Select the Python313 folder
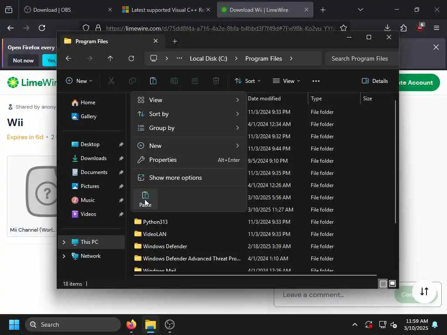The image size is (447, 335). tap(155, 222)
